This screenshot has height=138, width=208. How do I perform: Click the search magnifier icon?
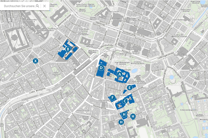pyautogui.click(x=37, y=6)
